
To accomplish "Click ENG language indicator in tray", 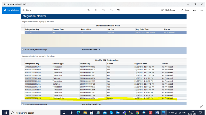I will point(184,113).
